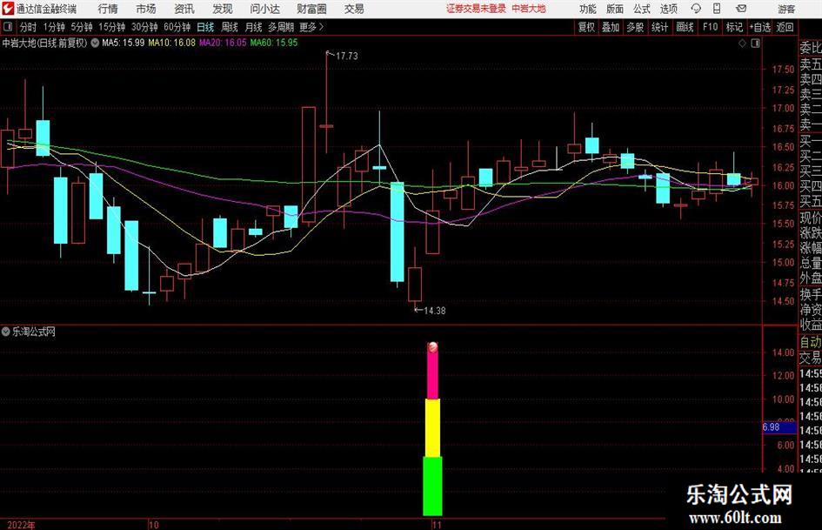Click the 10 month marker on the time axis

154,525
